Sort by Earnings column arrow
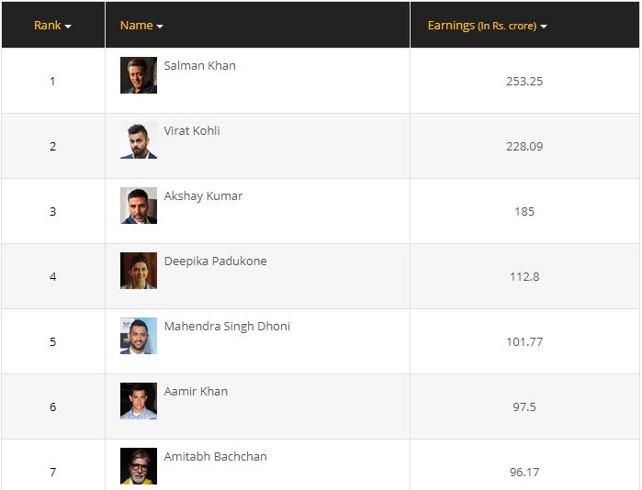The width and height of the screenshot is (642, 490). [544, 27]
